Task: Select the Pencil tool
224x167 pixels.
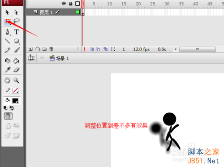Action: point(7,50)
